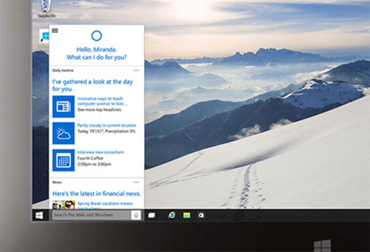Click the Windows Start button
This screenshot has height=252, width=370.
[39, 215]
